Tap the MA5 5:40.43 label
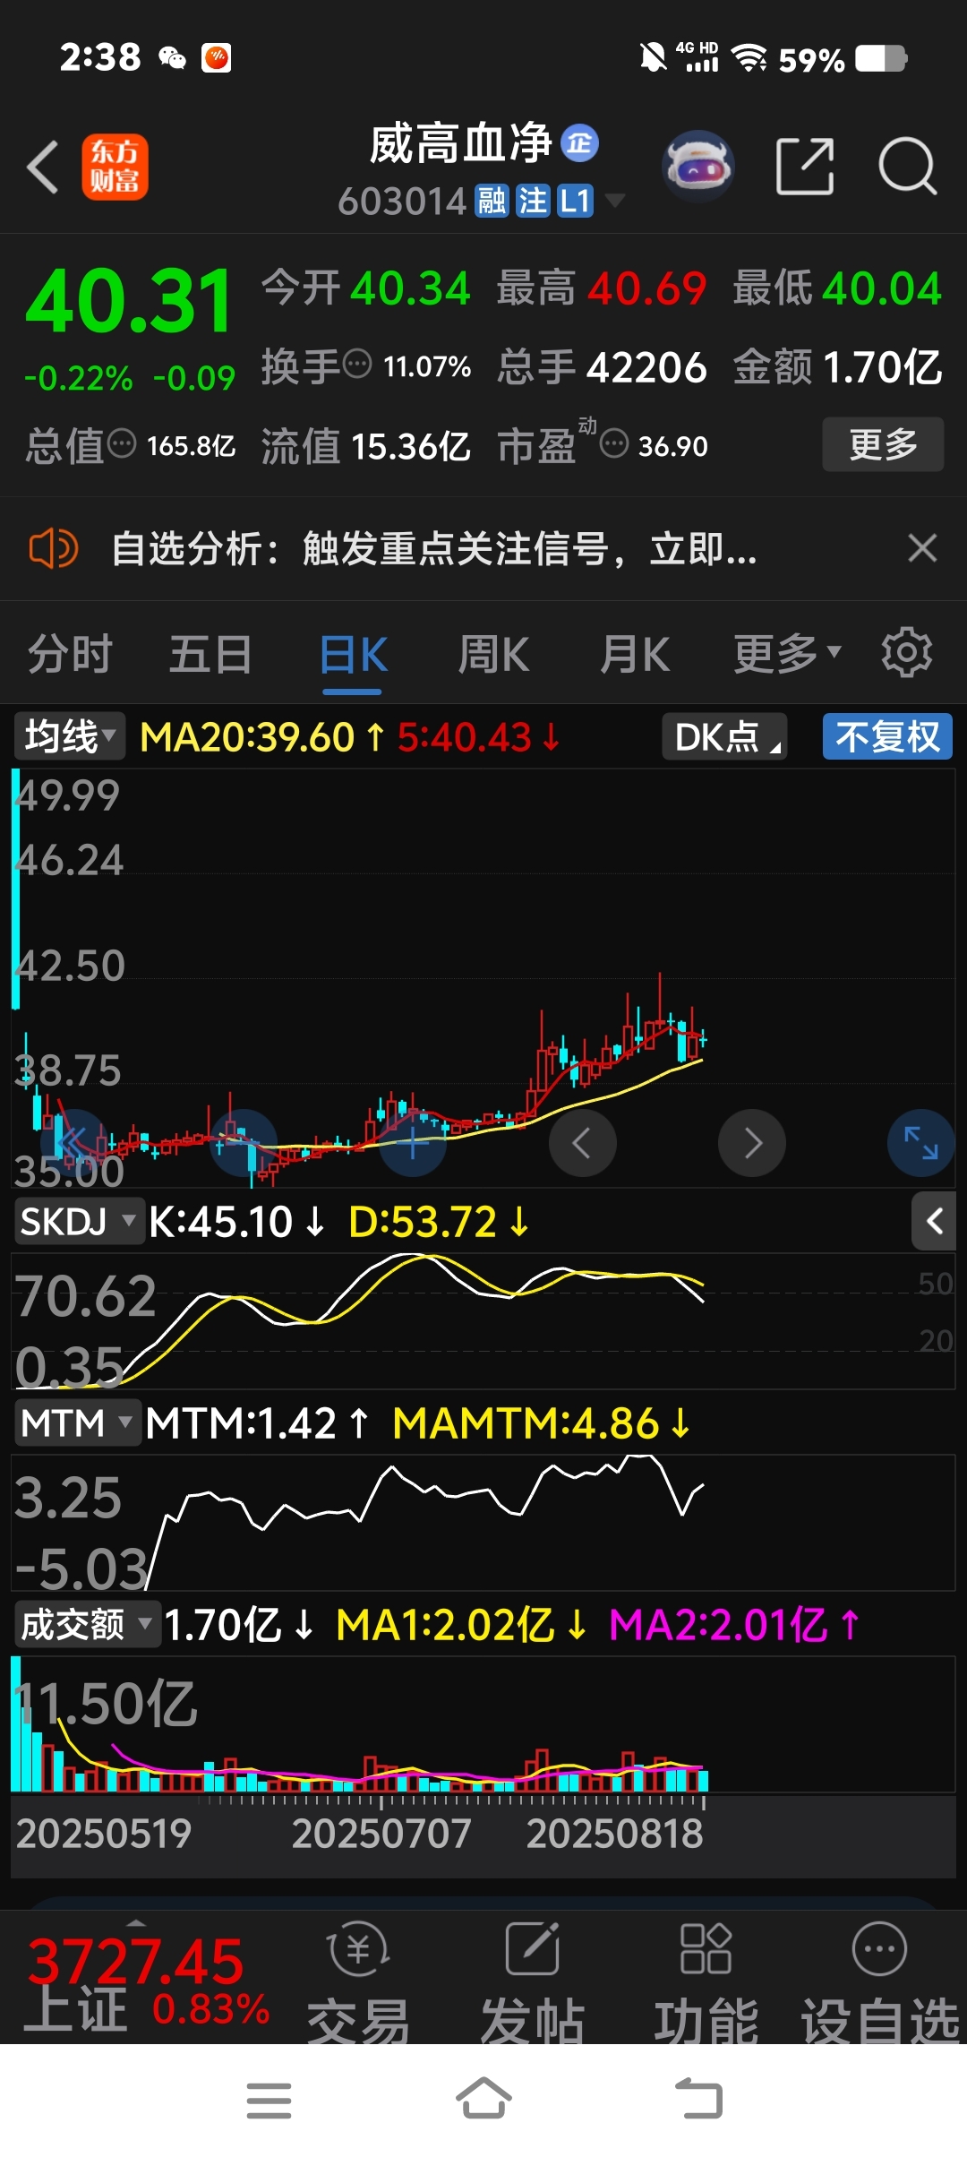 [479, 737]
